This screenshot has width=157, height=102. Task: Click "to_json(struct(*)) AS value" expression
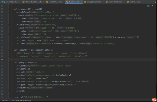click(x=55, y=66)
